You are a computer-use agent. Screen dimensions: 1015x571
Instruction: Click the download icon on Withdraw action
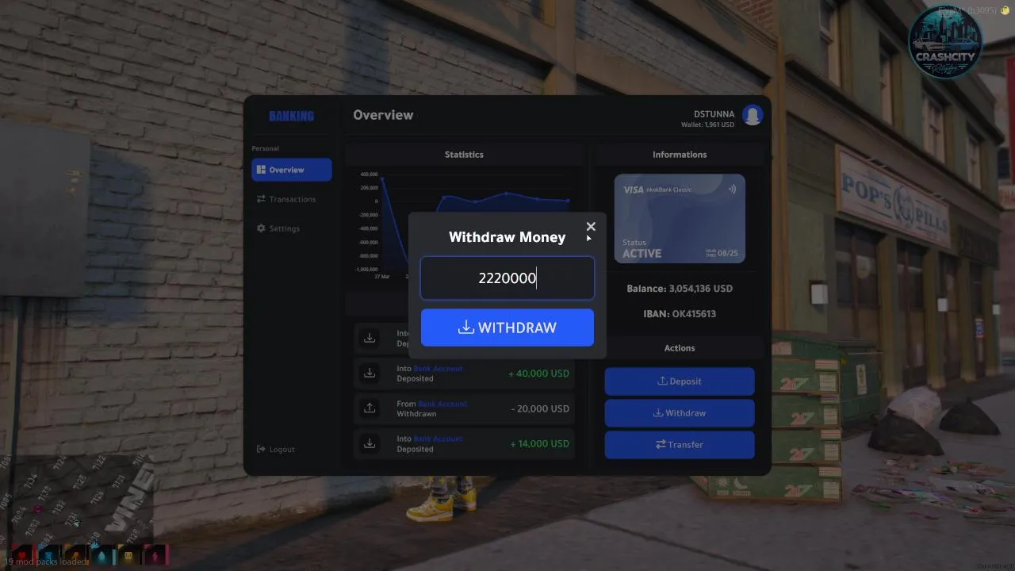tap(658, 412)
